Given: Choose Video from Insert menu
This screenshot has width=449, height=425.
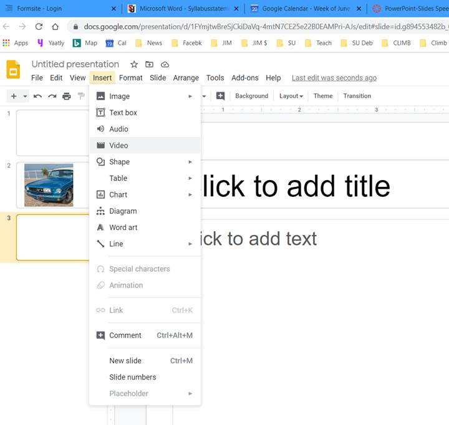Looking at the screenshot, I should pos(118,145).
